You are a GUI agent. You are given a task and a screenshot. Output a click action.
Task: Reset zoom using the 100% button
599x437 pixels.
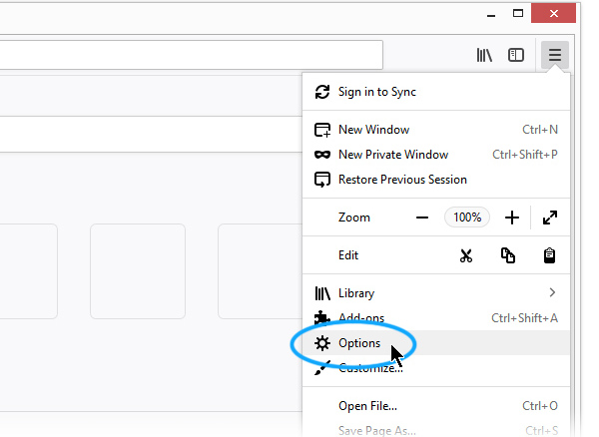point(467,218)
